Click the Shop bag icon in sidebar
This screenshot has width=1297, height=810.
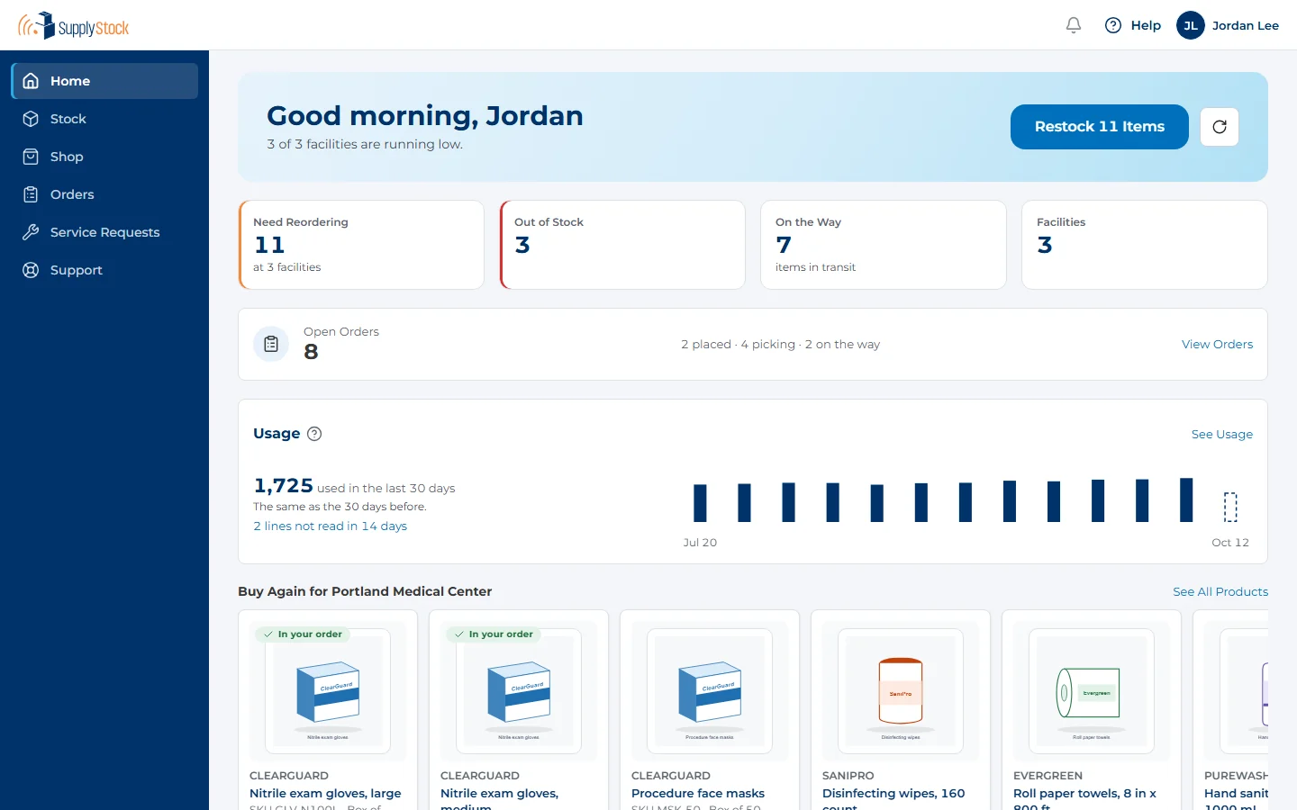[x=31, y=157]
